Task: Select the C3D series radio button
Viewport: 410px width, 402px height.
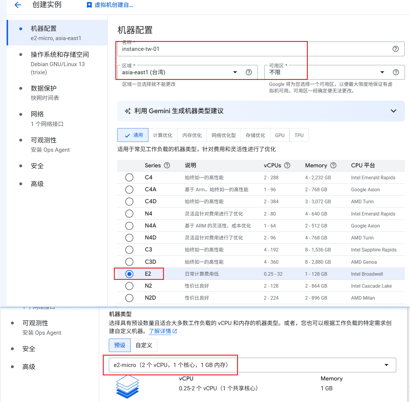Action: 129,262
